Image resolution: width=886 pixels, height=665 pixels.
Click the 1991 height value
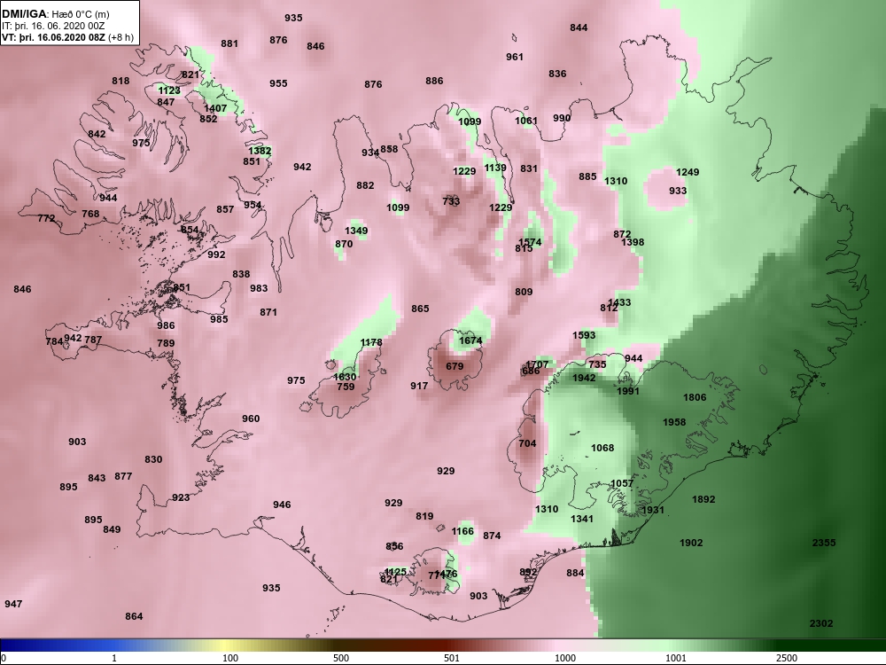[628, 391]
